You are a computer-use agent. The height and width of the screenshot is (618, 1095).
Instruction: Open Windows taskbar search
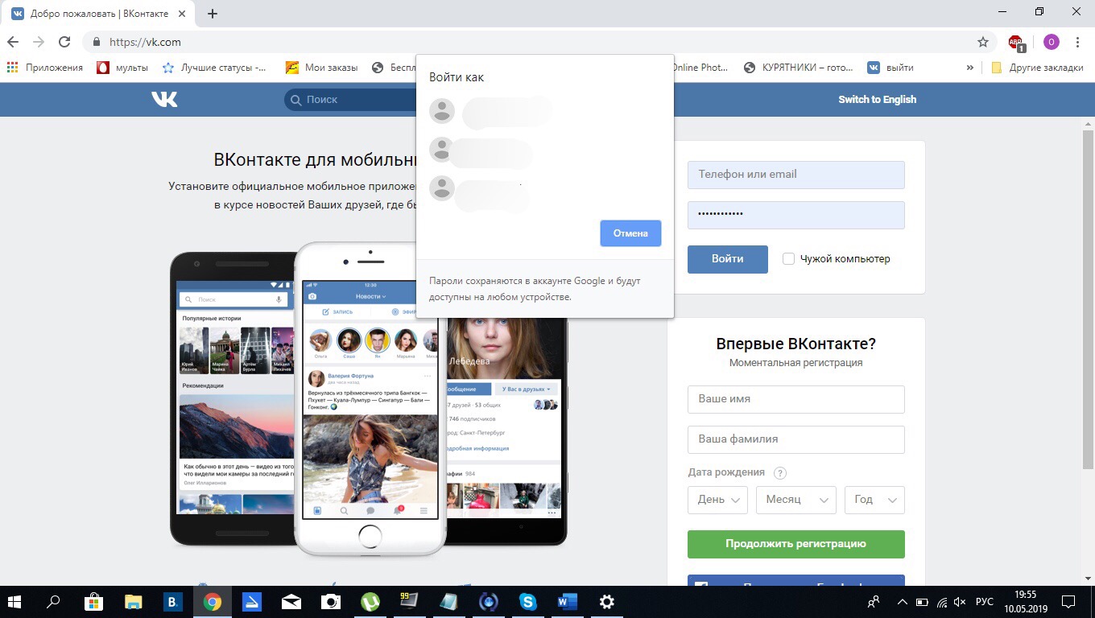(x=54, y=601)
